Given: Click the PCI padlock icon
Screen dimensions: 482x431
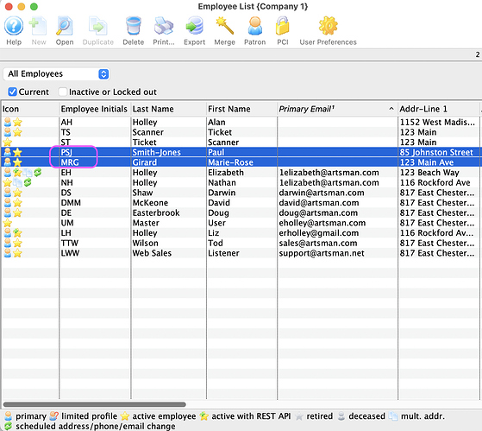Looking at the screenshot, I should 283,26.
